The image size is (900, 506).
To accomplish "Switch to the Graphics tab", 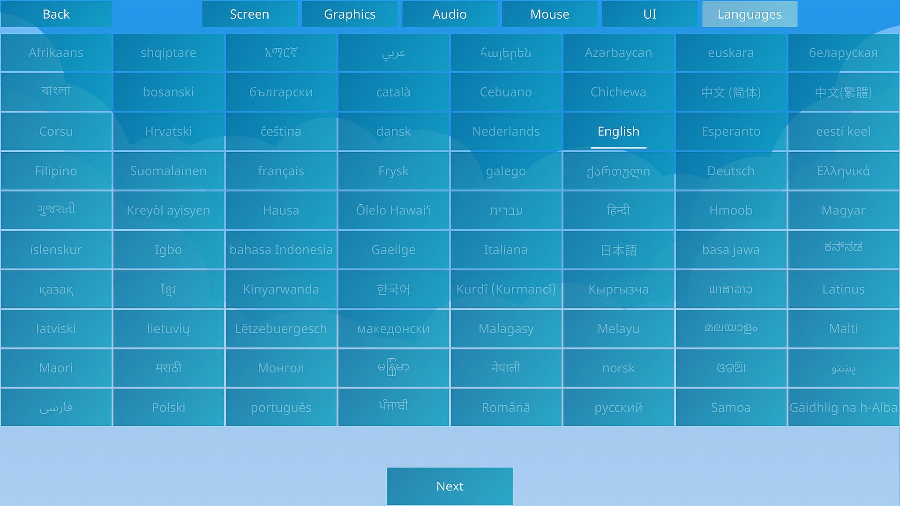I will [350, 14].
